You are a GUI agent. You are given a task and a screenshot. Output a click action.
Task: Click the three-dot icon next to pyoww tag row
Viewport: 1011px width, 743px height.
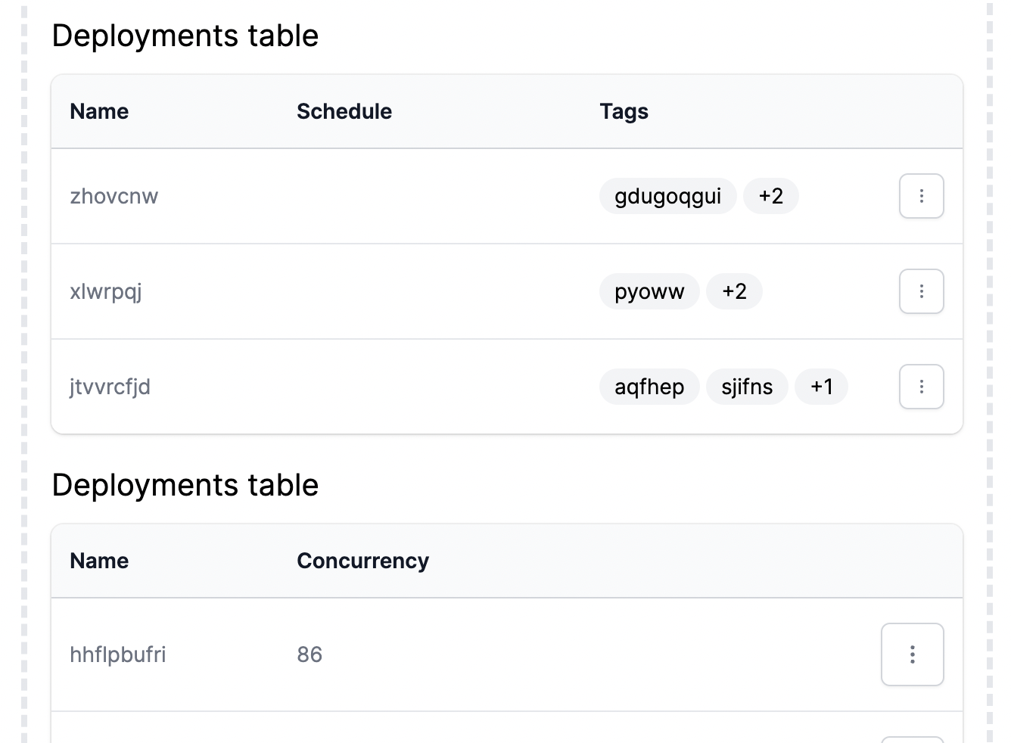[x=921, y=291]
